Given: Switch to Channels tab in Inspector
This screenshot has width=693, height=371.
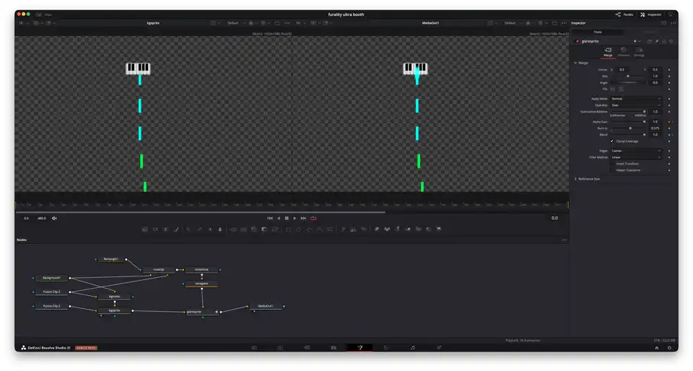Looking at the screenshot, I should tap(624, 52).
